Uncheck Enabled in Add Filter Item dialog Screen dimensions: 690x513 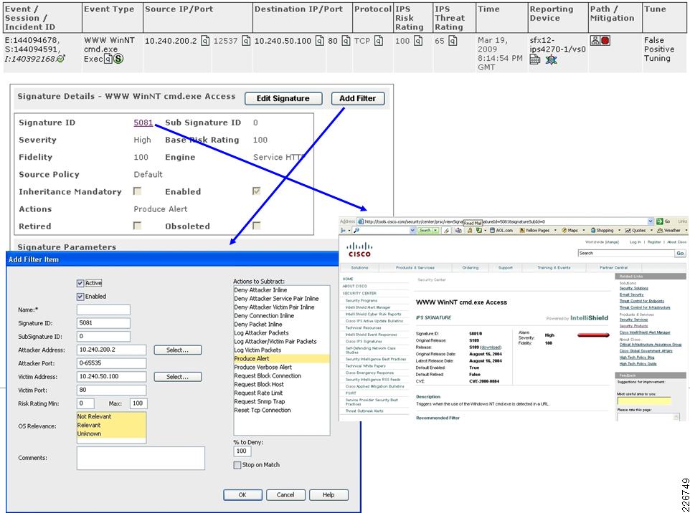[80, 297]
